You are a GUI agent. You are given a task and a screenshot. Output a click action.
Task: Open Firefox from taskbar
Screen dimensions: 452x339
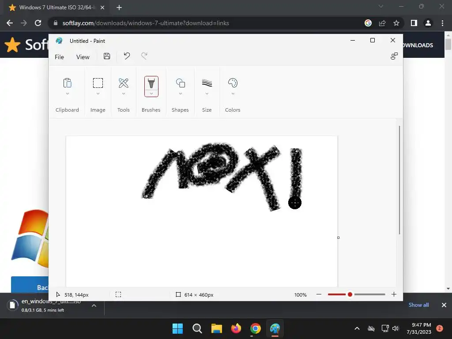click(236, 328)
